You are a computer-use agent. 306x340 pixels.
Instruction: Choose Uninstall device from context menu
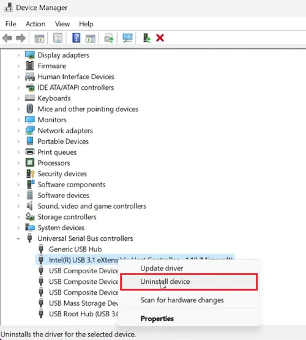pyautogui.click(x=189, y=282)
